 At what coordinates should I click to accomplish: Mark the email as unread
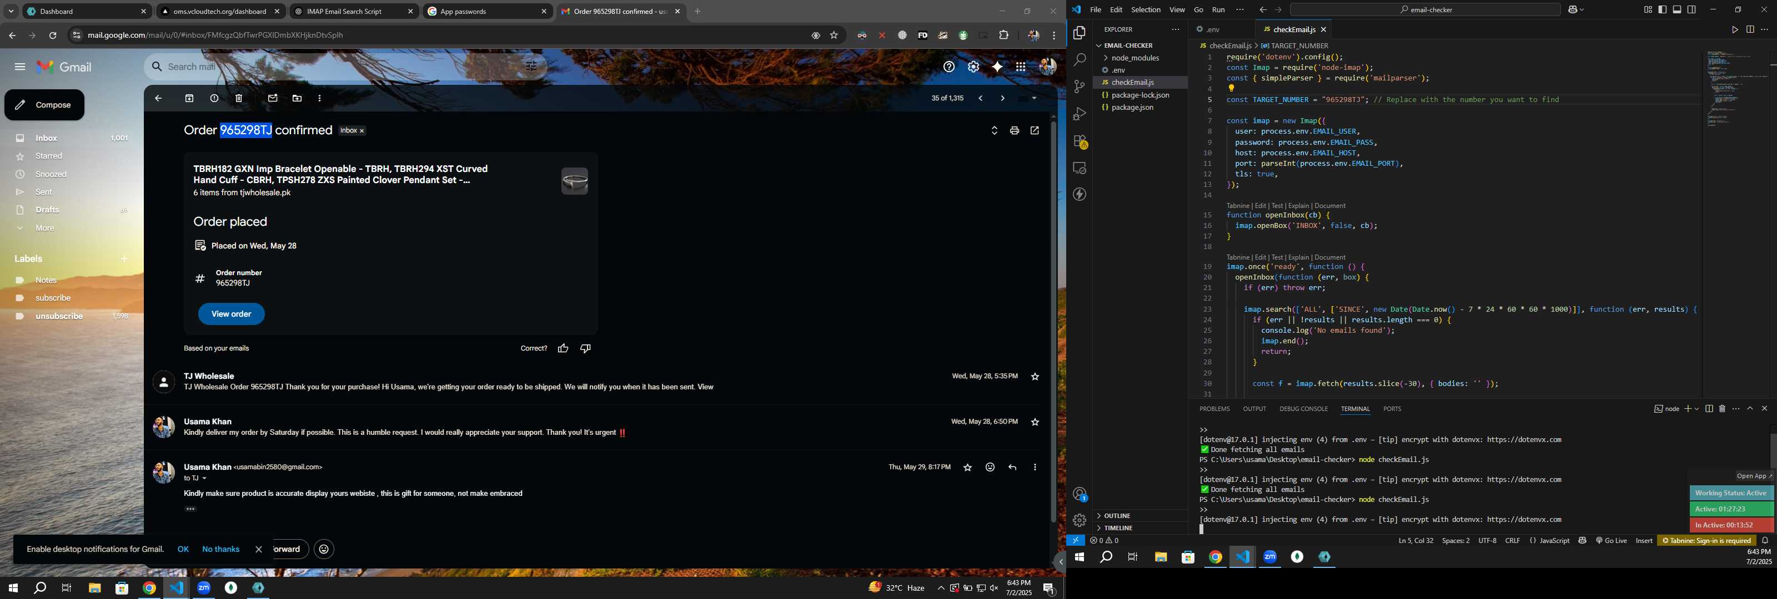point(273,99)
